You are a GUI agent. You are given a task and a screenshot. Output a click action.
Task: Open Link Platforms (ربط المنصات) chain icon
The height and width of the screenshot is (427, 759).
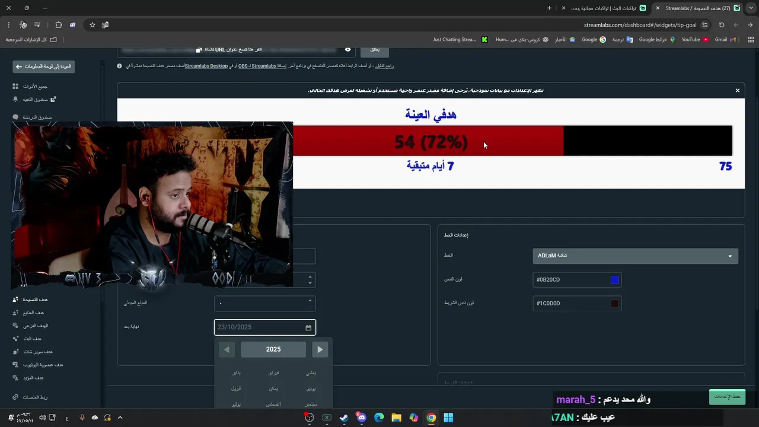15,397
